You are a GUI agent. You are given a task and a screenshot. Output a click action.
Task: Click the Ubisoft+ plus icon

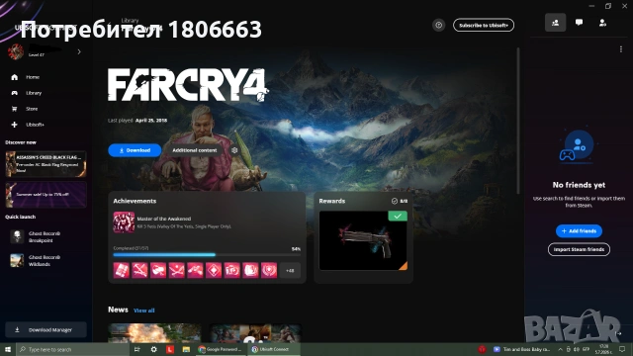tap(15, 125)
